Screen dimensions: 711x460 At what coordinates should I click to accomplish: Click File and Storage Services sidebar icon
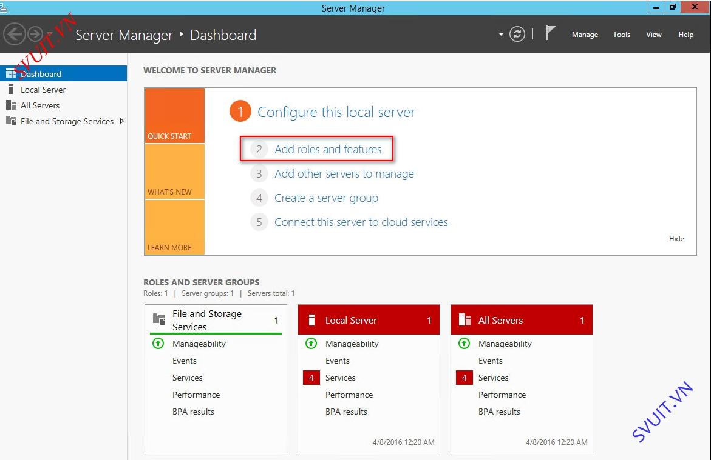coord(11,121)
